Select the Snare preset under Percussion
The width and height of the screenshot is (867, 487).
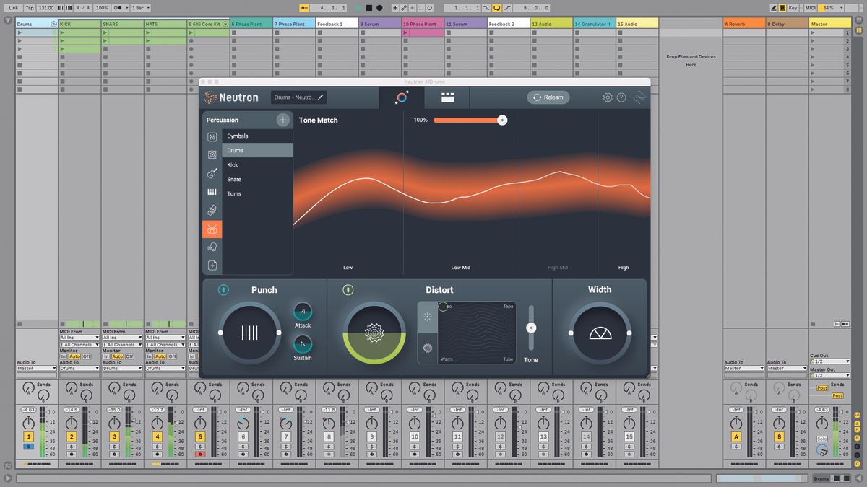click(238, 179)
